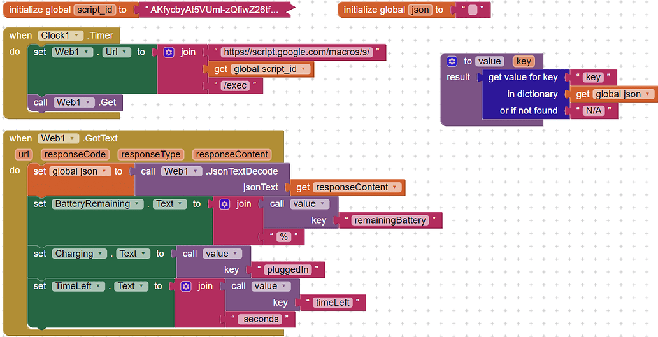The width and height of the screenshot is (658, 337).
Task: Edit the % text string
Action: [x=283, y=237]
